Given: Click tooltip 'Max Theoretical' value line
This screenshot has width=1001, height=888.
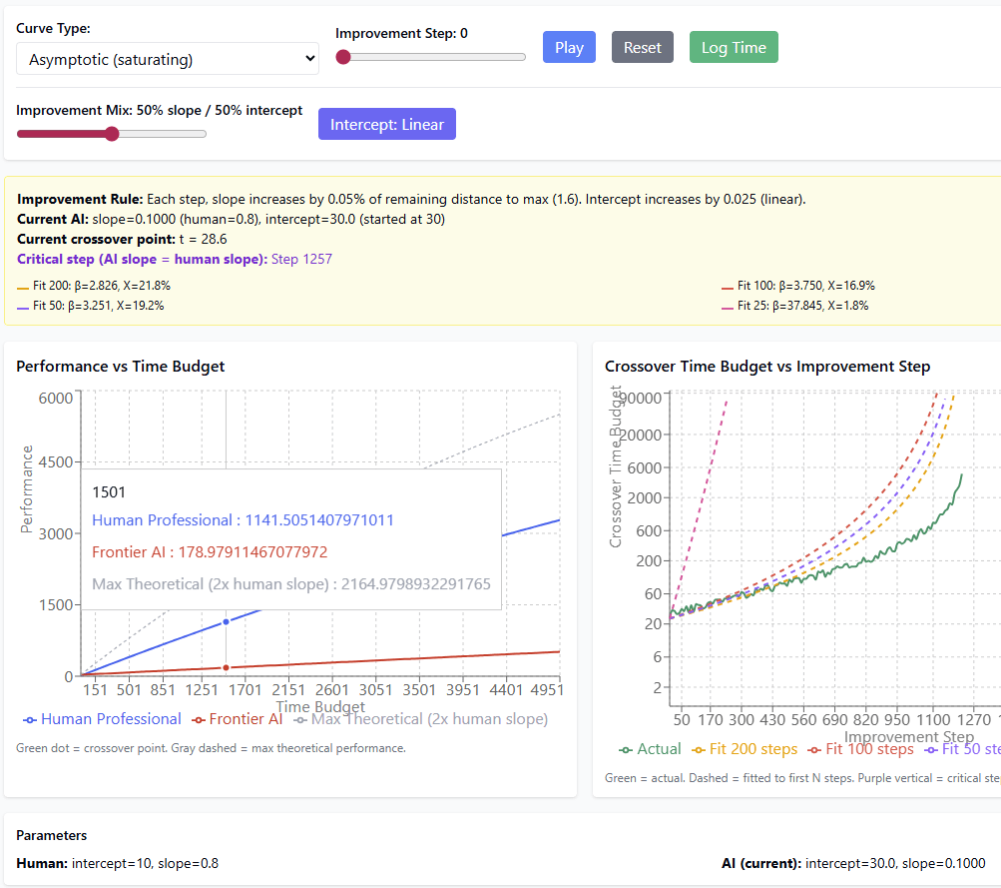Looking at the screenshot, I should click(x=291, y=584).
